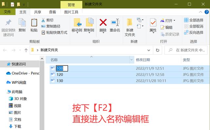Select all files with 全部选择
Screen dimensions: 210x130
pyautogui.click(x=194, y=20)
